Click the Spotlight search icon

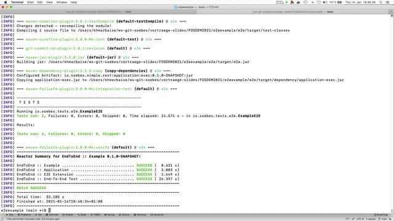[x=381, y=2]
